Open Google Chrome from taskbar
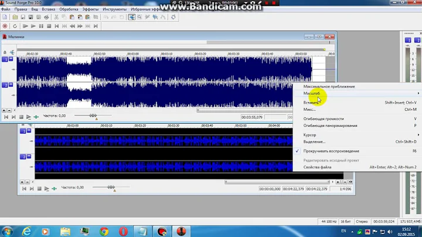Viewport: 422px width, 237px height. click(x=104, y=231)
